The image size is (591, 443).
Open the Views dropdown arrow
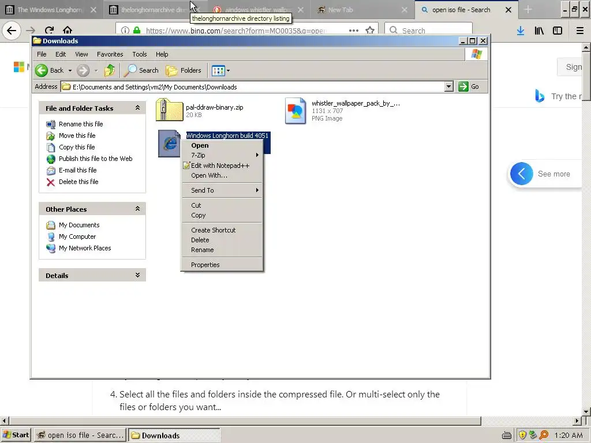click(228, 70)
